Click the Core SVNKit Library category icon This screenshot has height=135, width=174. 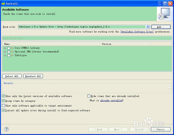12,48
